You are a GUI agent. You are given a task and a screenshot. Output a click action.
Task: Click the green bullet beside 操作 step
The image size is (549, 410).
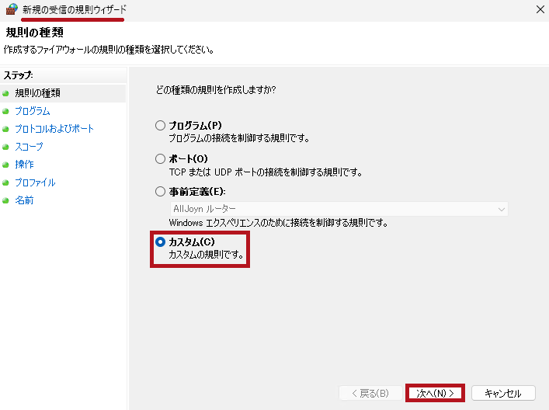5,165
